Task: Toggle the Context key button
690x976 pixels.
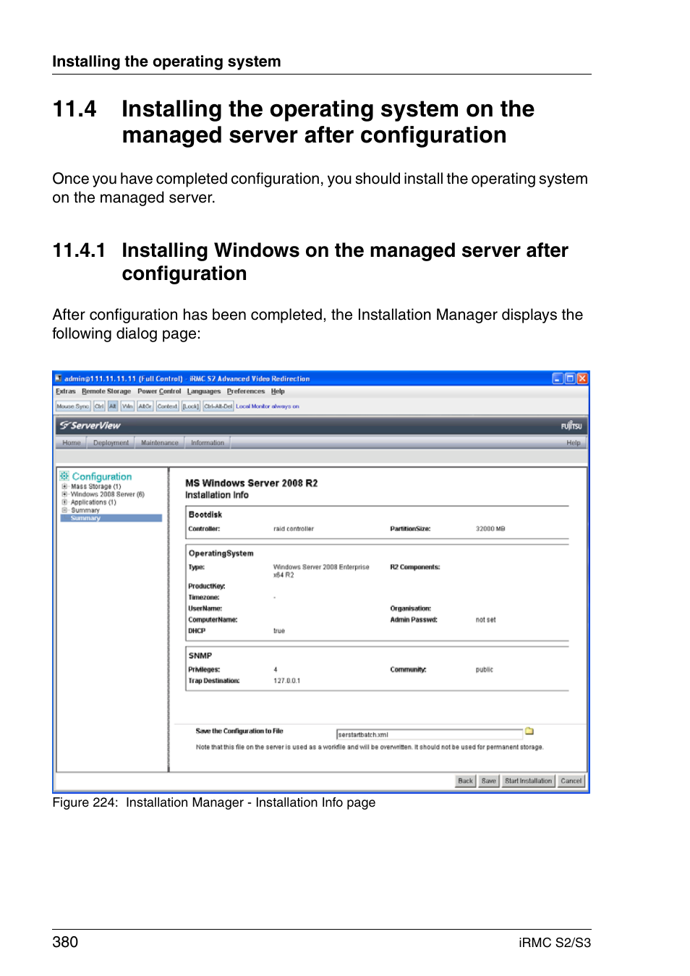Action: [167, 407]
